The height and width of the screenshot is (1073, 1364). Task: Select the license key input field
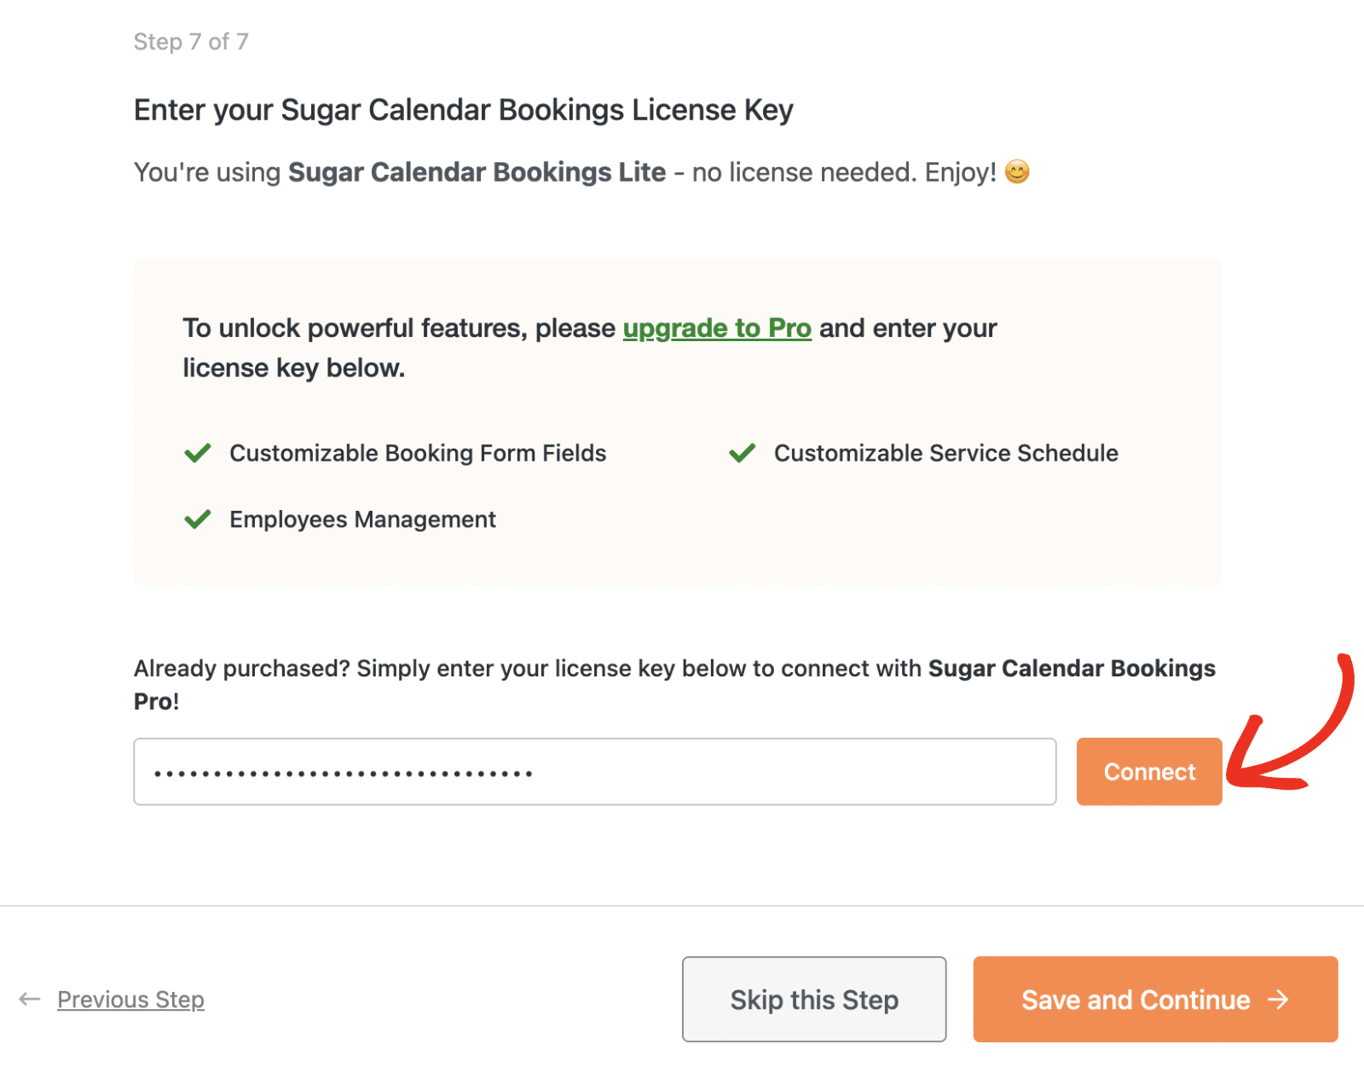click(x=594, y=771)
